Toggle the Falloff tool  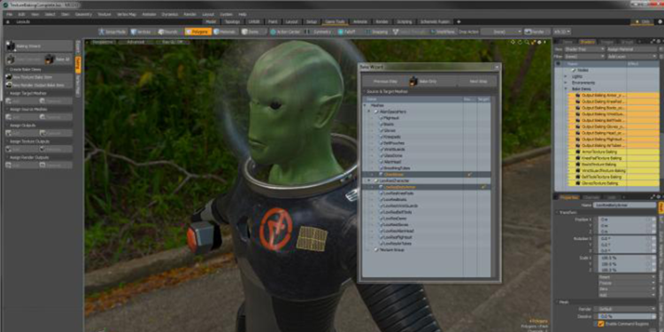[x=348, y=32]
